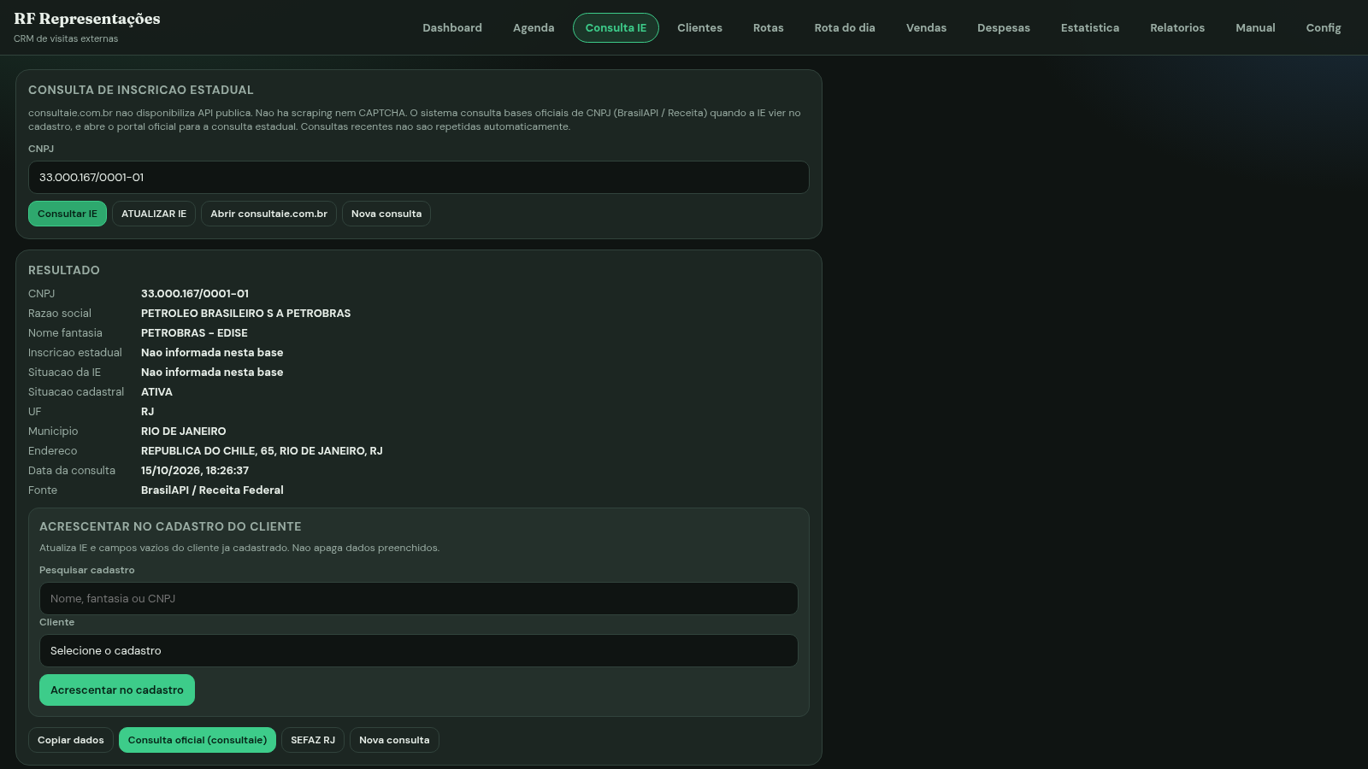Click Nova consulta beside SEFAZ RJ

[394, 740]
